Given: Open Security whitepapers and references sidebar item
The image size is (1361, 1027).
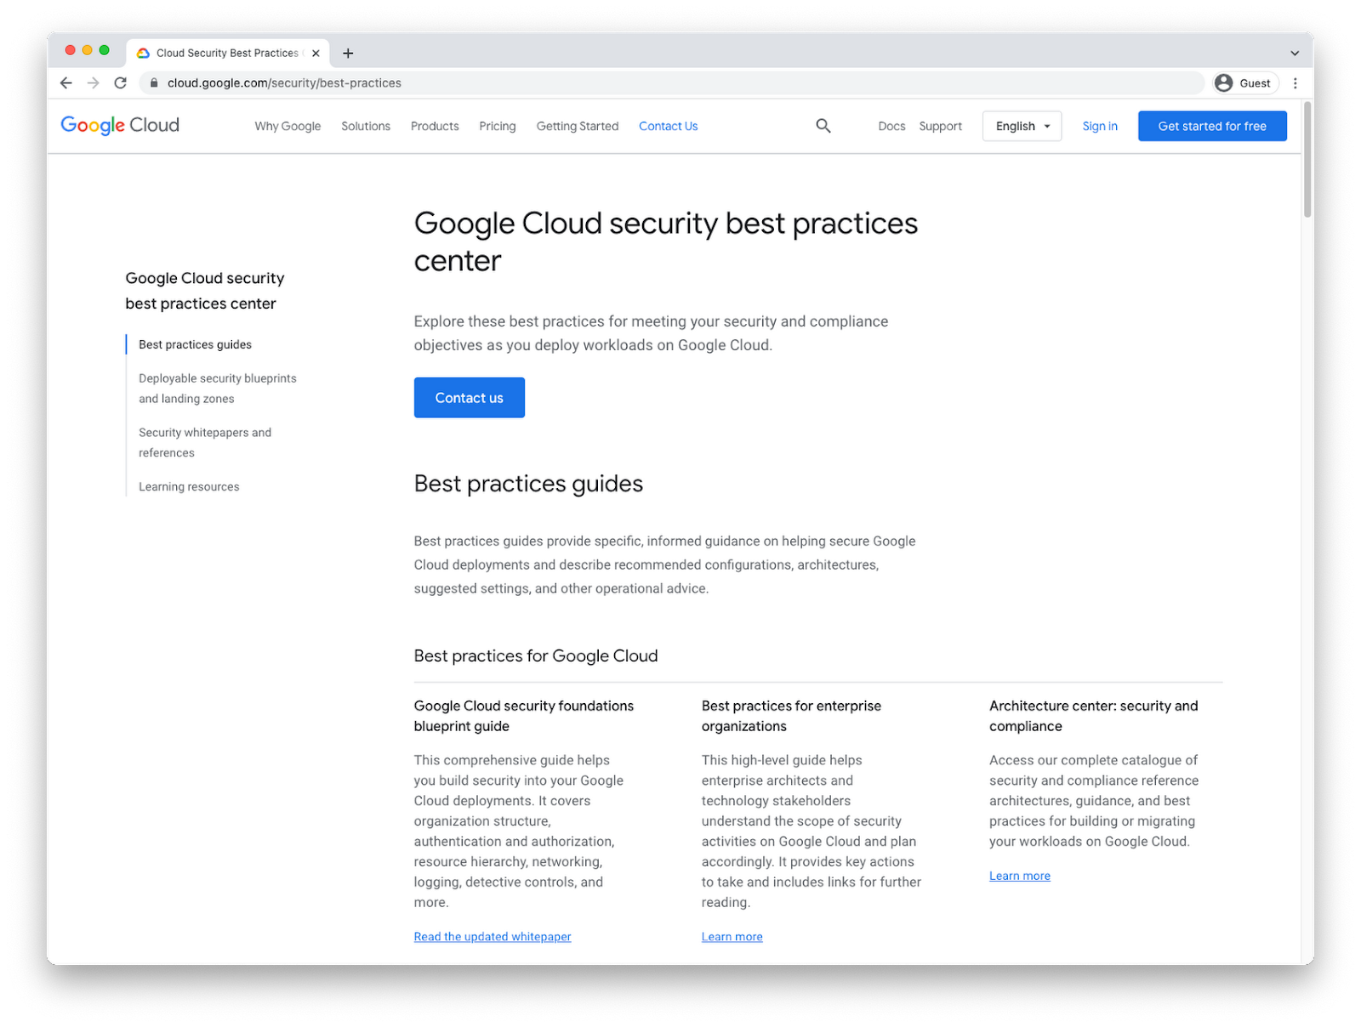Looking at the screenshot, I should [x=205, y=442].
